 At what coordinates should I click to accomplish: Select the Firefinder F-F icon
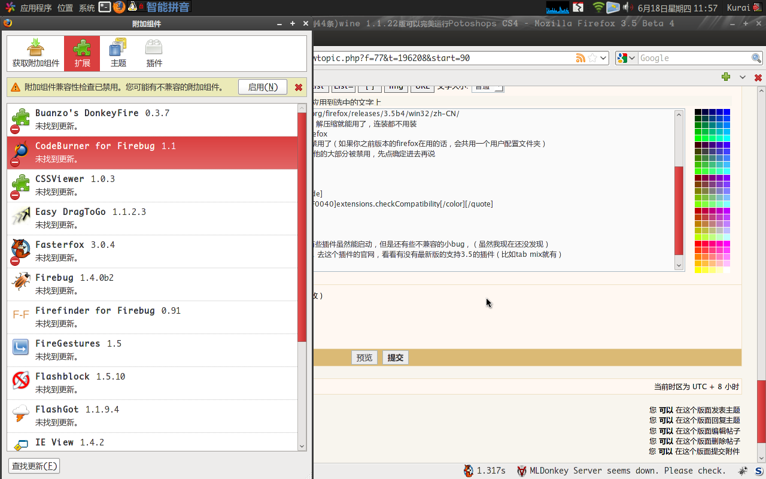[21, 315]
